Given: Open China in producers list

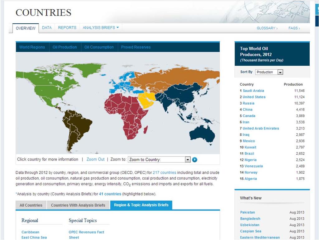Looking at the screenshot, I should [x=247, y=110].
